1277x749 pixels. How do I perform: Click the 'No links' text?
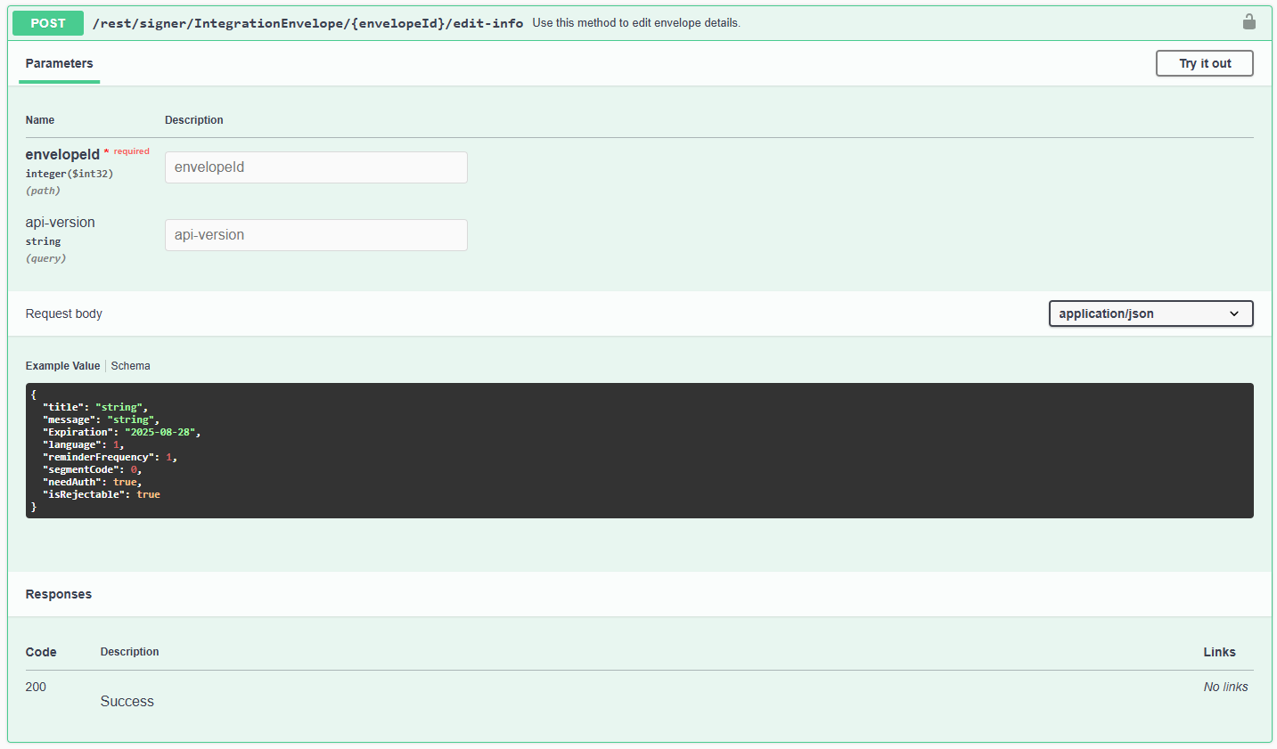point(1224,687)
